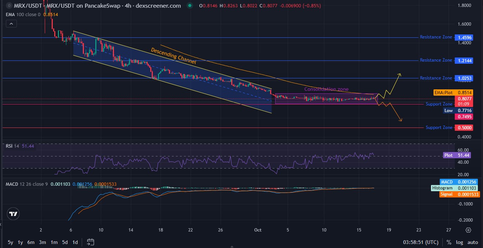Click the RSI Plot 51.44 label
The width and height of the screenshot is (483, 248).
[457, 155]
